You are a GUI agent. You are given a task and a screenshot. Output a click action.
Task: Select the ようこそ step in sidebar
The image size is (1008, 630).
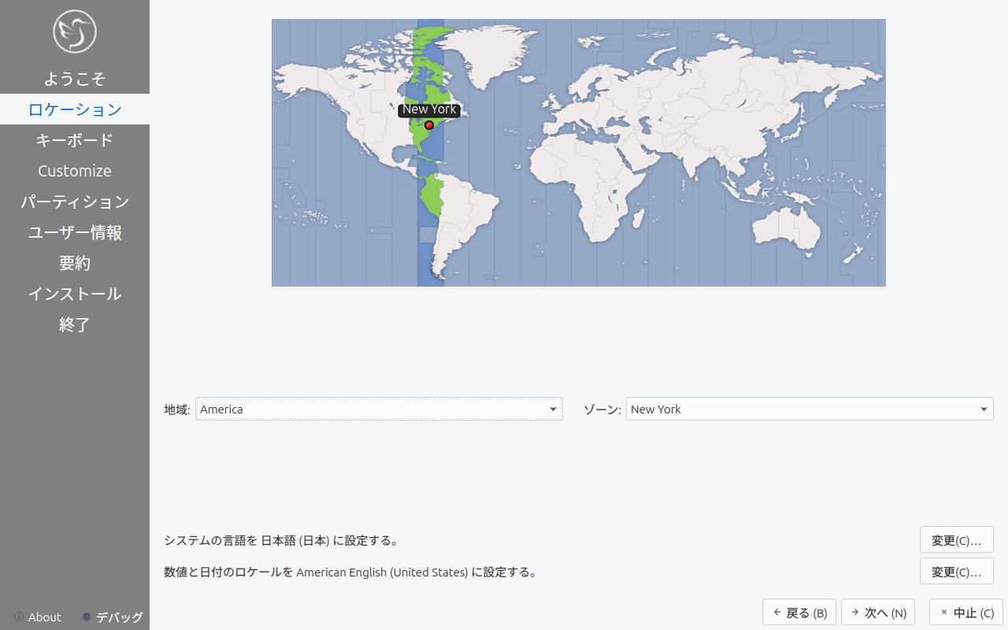tap(75, 79)
